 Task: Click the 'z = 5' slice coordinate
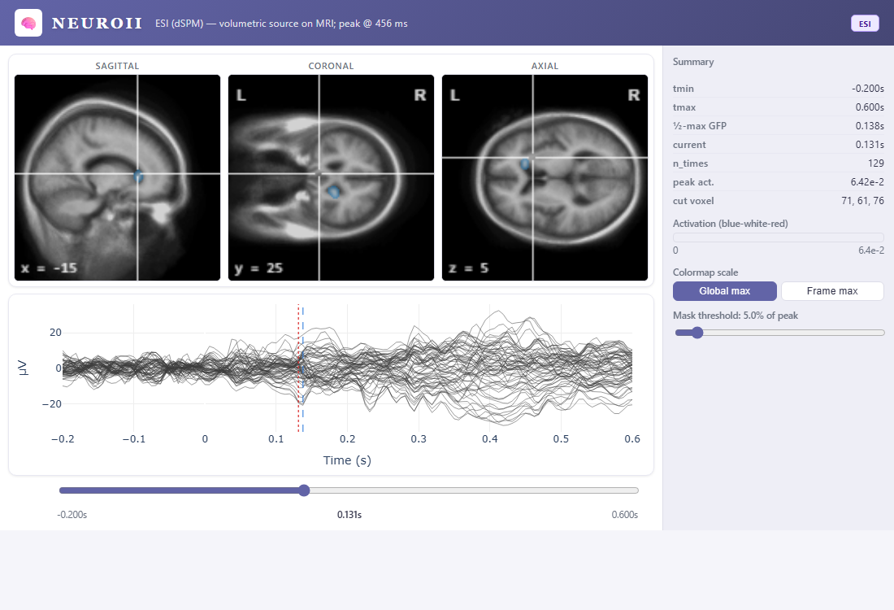469,268
